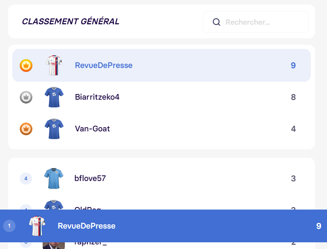Focus the Rechercher search field
Viewport: 327px width, 249px height.
pyautogui.click(x=256, y=22)
